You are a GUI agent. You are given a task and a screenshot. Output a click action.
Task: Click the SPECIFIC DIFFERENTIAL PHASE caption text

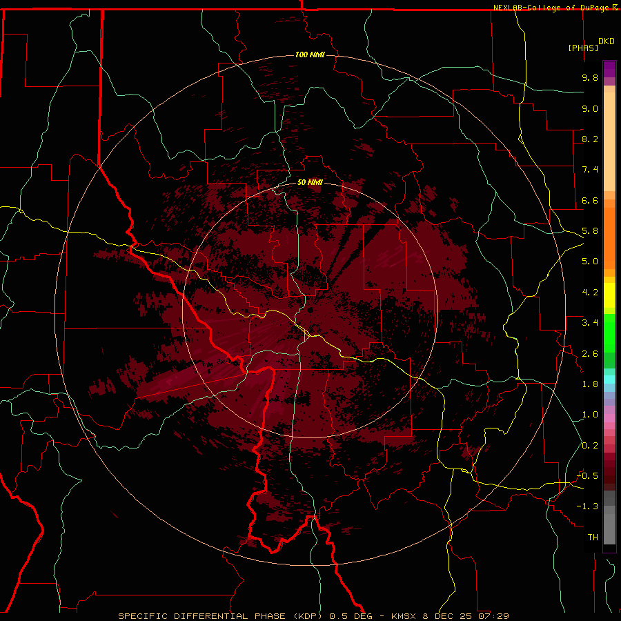201,616
